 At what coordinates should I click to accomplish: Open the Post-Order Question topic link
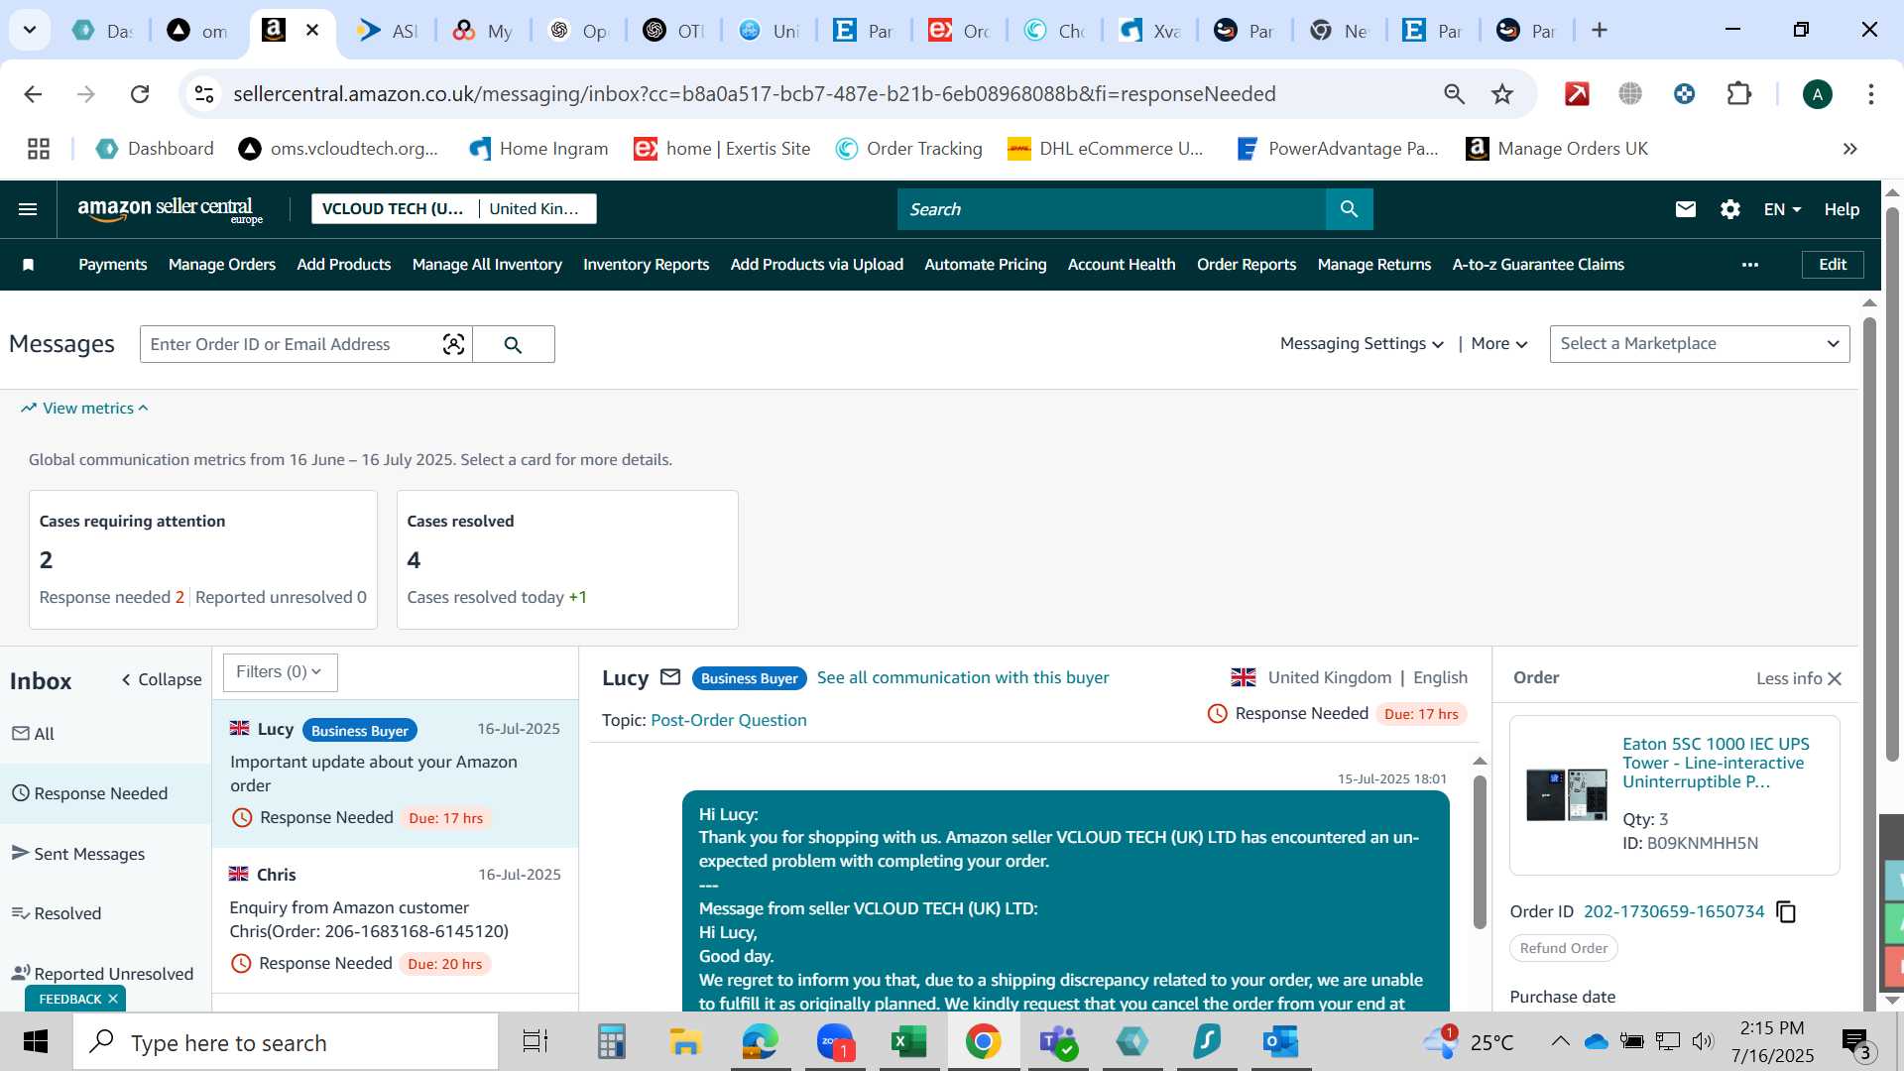coord(729,720)
